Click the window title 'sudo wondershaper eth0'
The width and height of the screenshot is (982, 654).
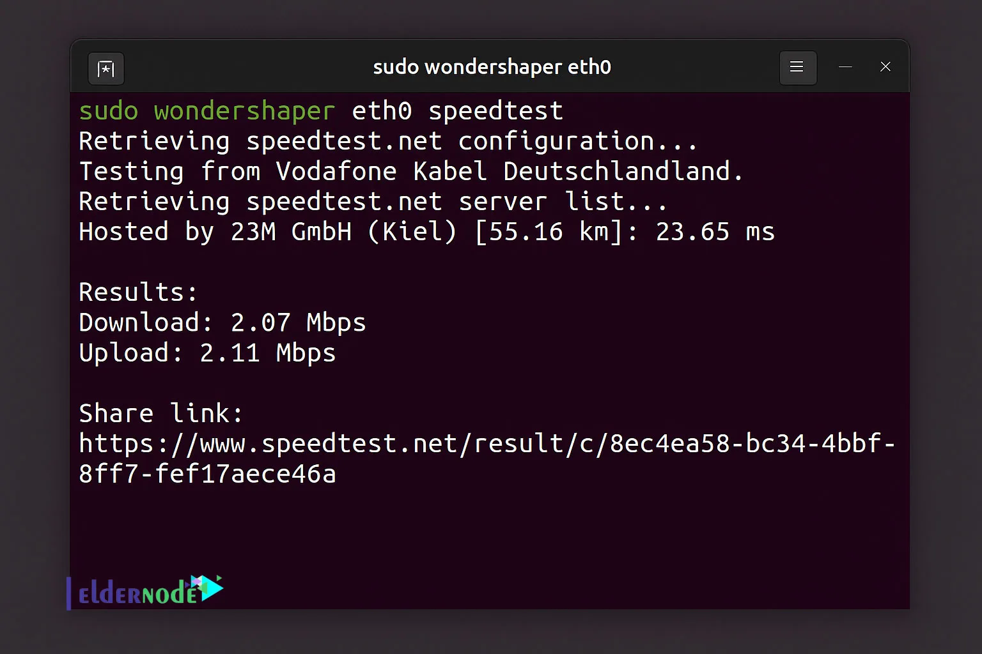coord(492,67)
